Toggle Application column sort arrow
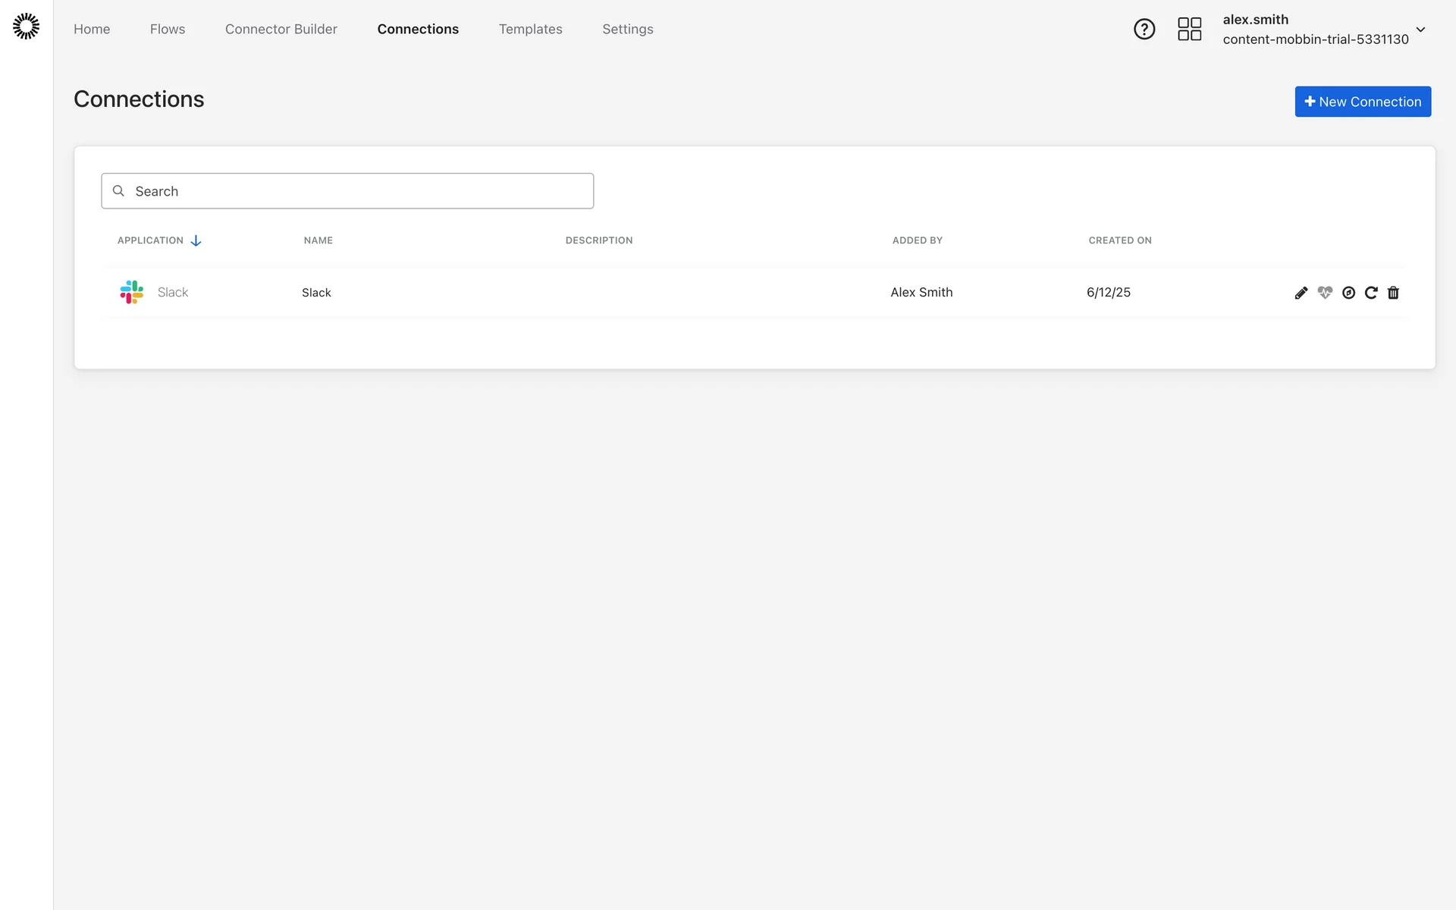The height and width of the screenshot is (910, 1456). click(x=196, y=240)
